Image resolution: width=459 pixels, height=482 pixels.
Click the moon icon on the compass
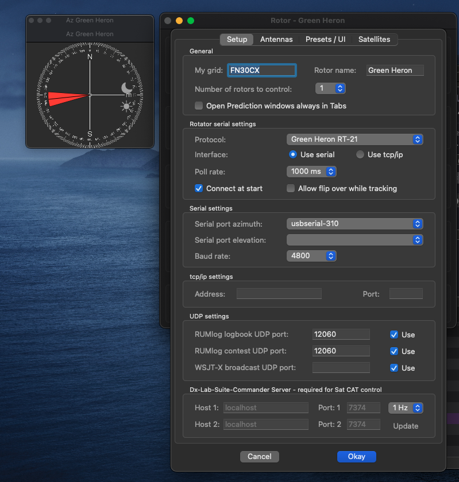[x=126, y=88]
